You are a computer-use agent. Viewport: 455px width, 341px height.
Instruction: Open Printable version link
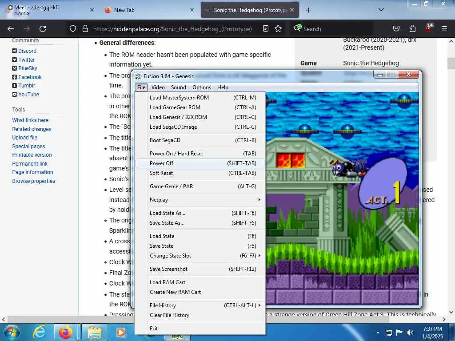[32, 155]
